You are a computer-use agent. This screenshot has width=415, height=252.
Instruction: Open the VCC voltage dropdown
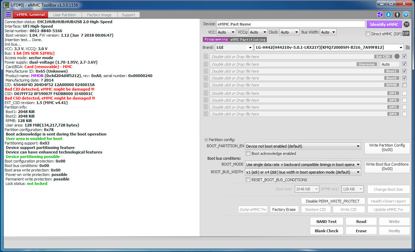tap(226, 32)
